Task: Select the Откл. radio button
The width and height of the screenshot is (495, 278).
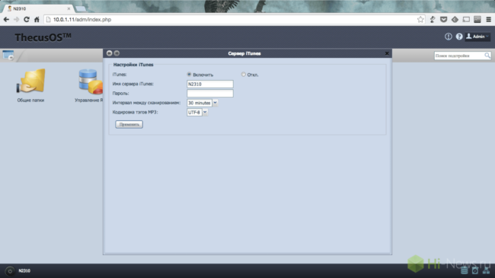Action: (x=244, y=75)
